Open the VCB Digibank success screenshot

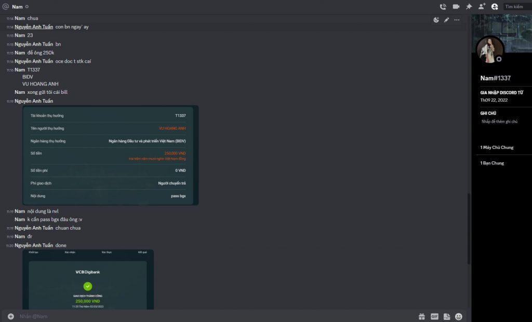(88, 280)
